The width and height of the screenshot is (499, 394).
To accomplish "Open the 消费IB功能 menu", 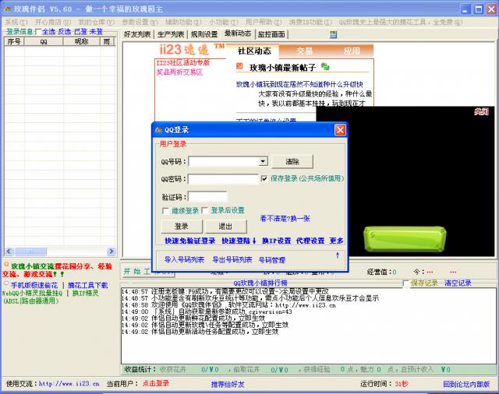I will (310, 22).
